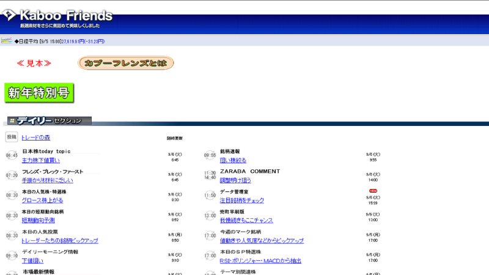Click the 06:45 clock icon
489x275 pixels.
tap(12, 155)
